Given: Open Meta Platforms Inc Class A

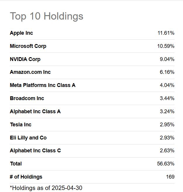Looking at the screenshot, I should [x=43, y=85].
